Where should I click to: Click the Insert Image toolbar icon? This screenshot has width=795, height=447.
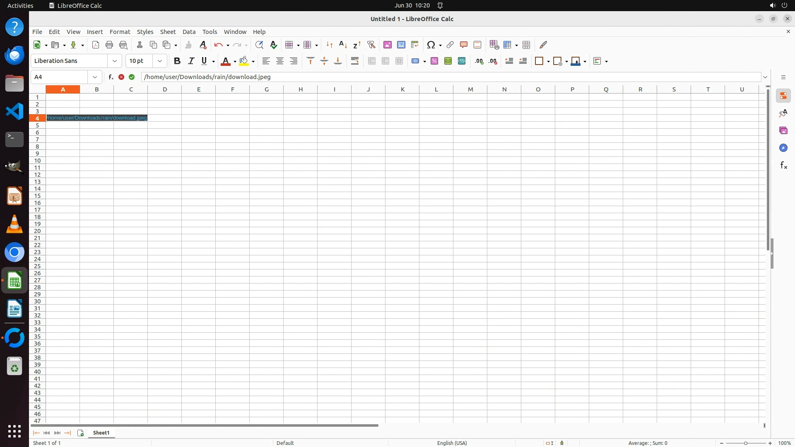tap(388, 45)
